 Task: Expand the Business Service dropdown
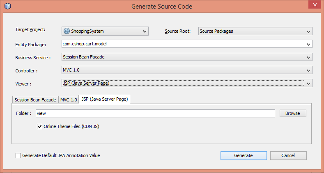[308, 57]
